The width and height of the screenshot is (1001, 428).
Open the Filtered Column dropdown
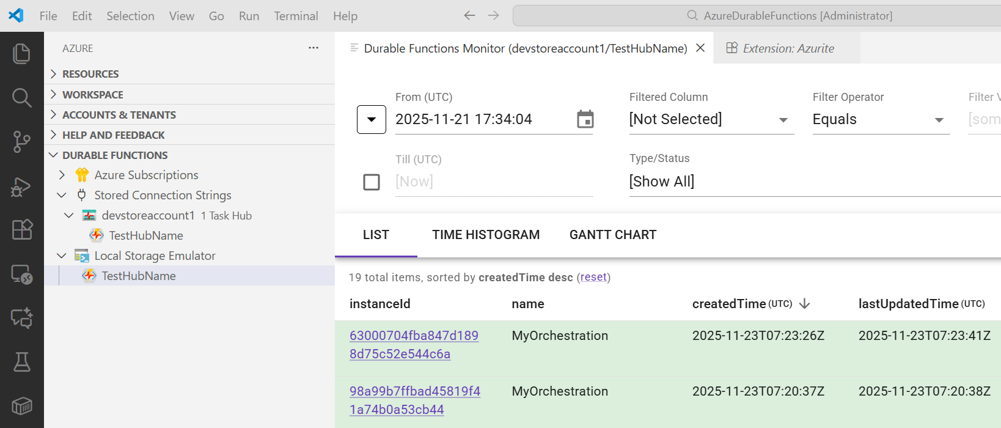coord(711,120)
